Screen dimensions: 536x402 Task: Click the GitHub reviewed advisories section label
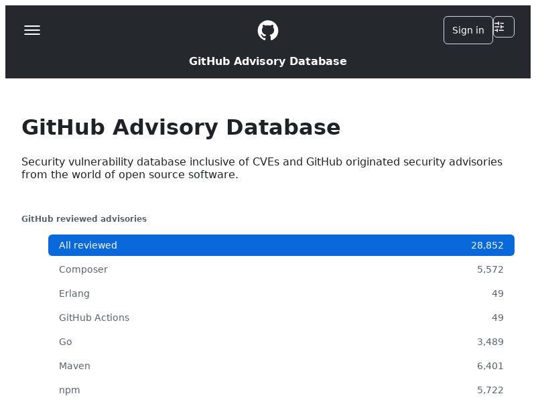coord(84,218)
